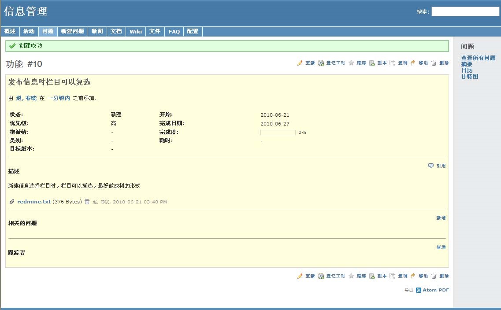Click the 创建成功 notification banner
The width and height of the screenshot is (501, 310).
[x=227, y=46]
